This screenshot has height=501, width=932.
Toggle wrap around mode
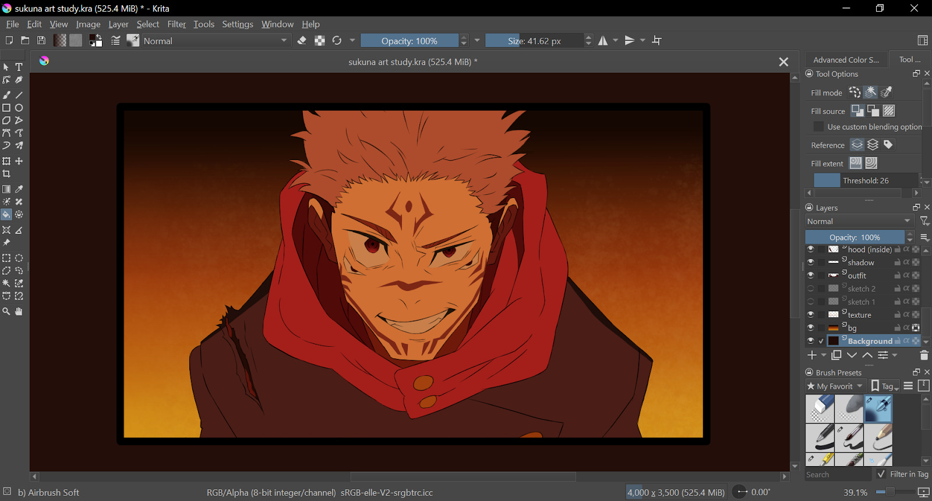pos(657,40)
